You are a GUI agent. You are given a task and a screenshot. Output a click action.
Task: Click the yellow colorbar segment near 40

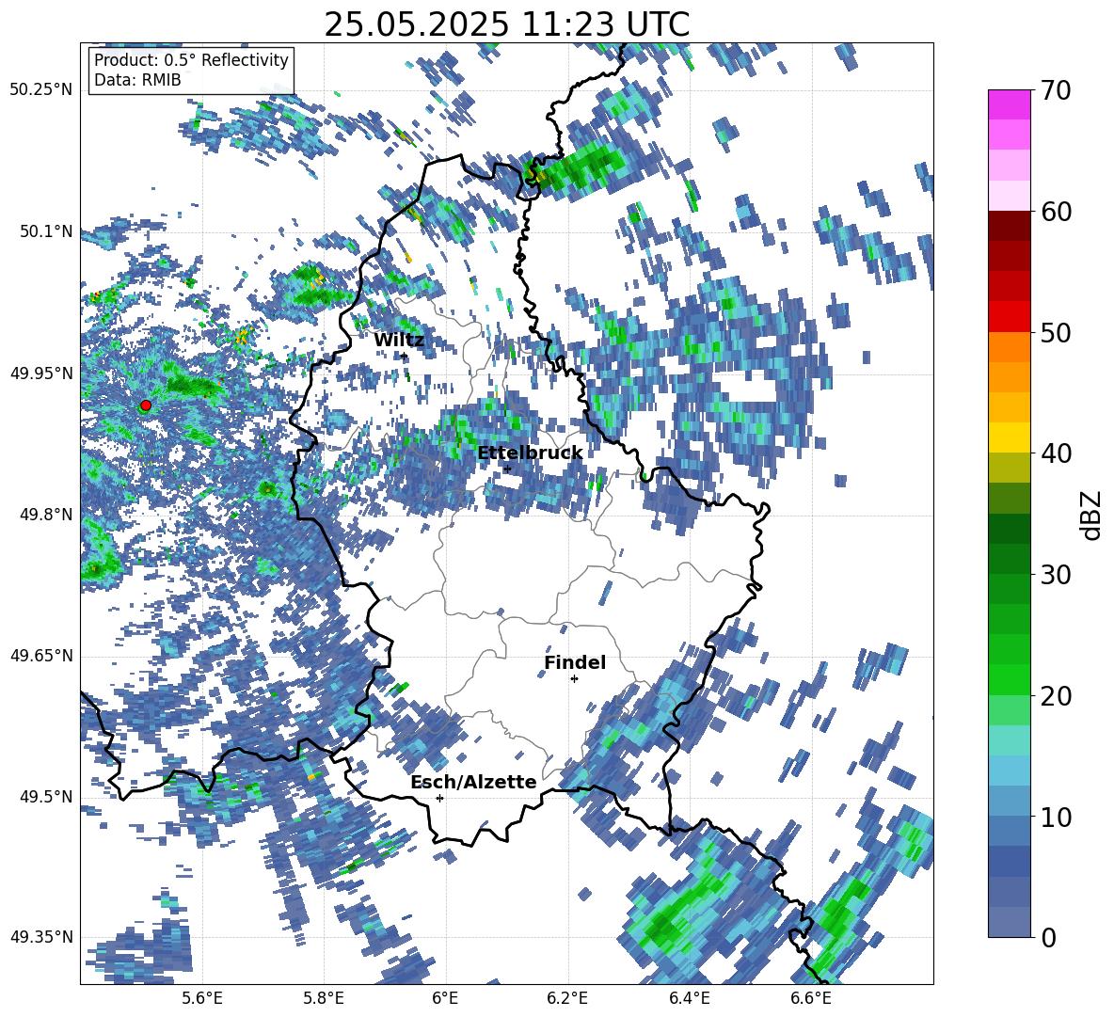[x=1009, y=438]
